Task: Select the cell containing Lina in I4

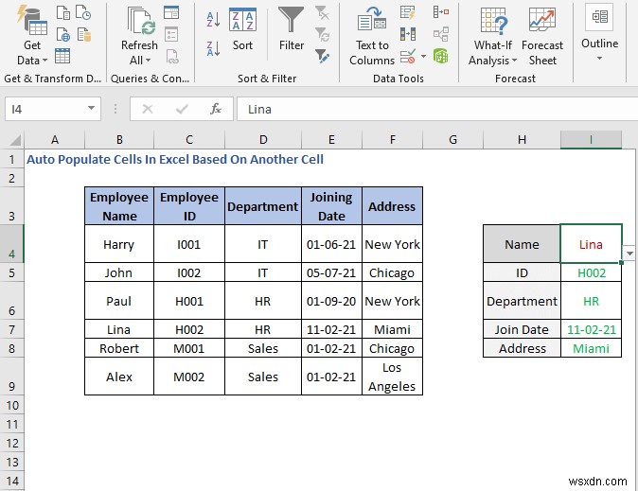Action: click(x=591, y=243)
